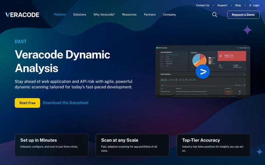Click the DAST label above the heading
265x165 pixels.
pyautogui.click(x=21, y=41)
